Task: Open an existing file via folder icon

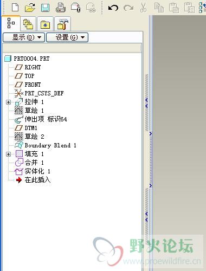Action: pyautogui.click(x=30, y=8)
